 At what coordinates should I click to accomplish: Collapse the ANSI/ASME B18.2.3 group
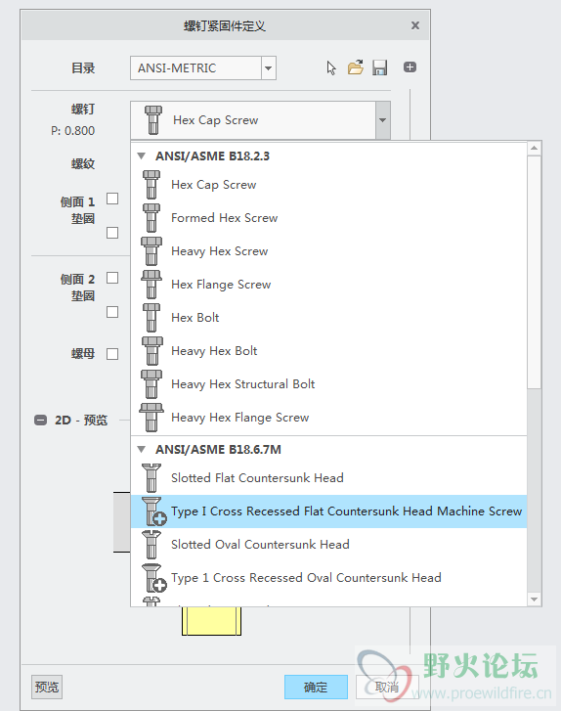(x=142, y=156)
